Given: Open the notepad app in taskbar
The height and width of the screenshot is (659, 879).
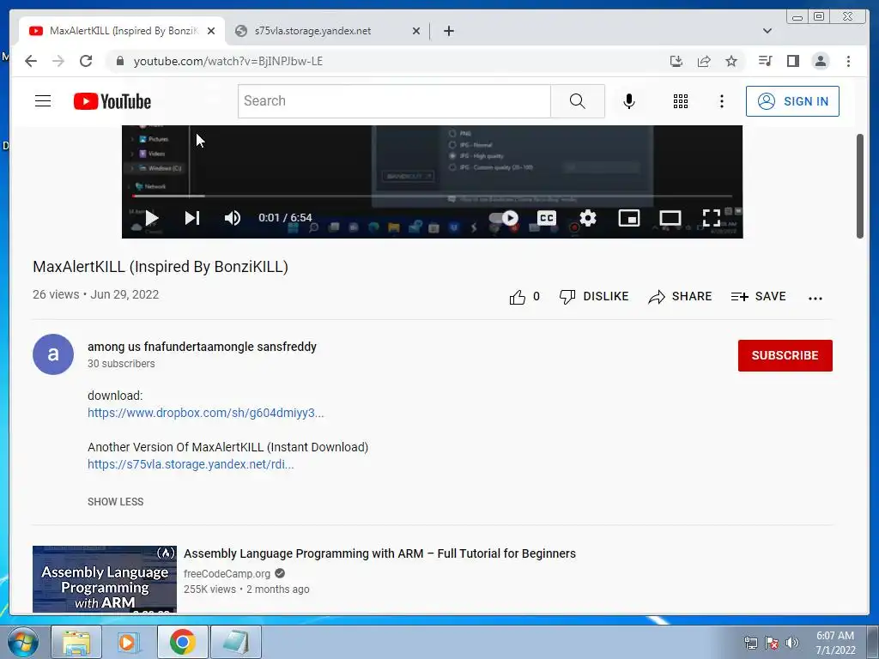Looking at the screenshot, I should pyautogui.click(x=235, y=642).
